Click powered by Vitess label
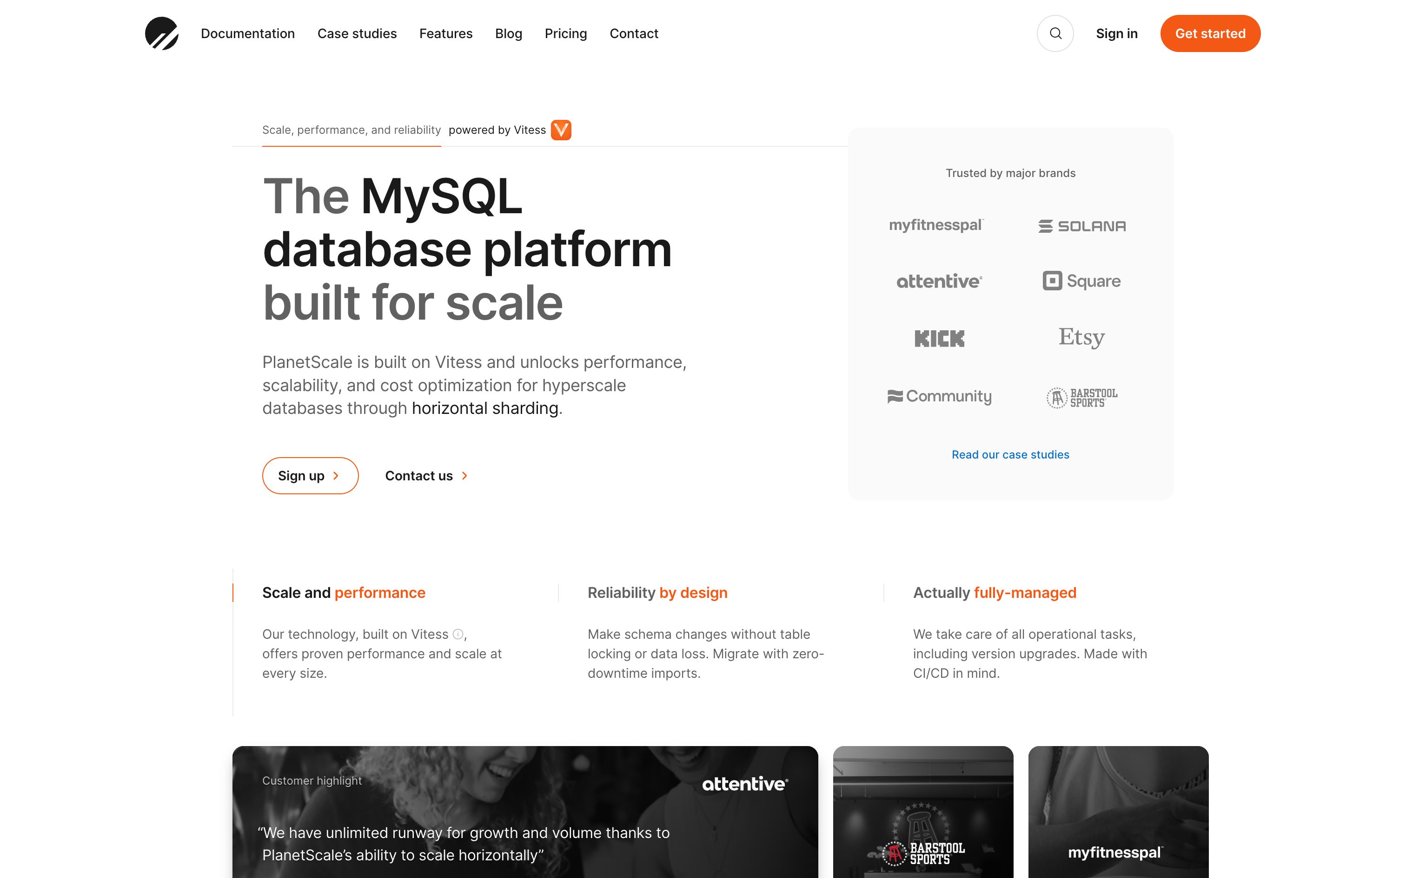Screen dimensions: 1406x878 (x=497, y=130)
